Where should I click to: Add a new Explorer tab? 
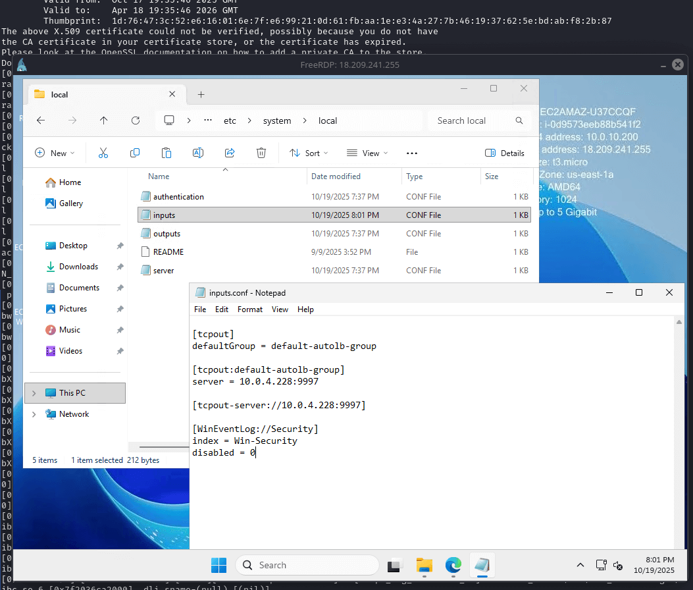(201, 94)
